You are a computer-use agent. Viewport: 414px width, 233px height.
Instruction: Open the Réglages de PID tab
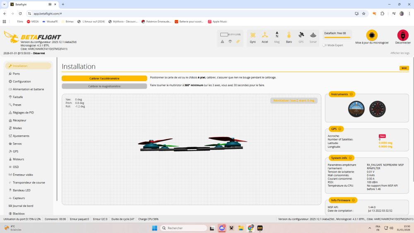pos(23,113)
